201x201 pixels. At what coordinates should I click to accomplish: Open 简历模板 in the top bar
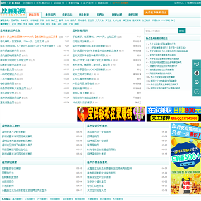tap(88, 3)
